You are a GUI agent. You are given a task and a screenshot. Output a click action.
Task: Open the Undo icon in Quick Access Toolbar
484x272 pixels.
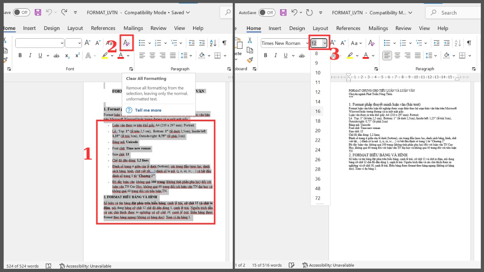[x=49, y=12]
